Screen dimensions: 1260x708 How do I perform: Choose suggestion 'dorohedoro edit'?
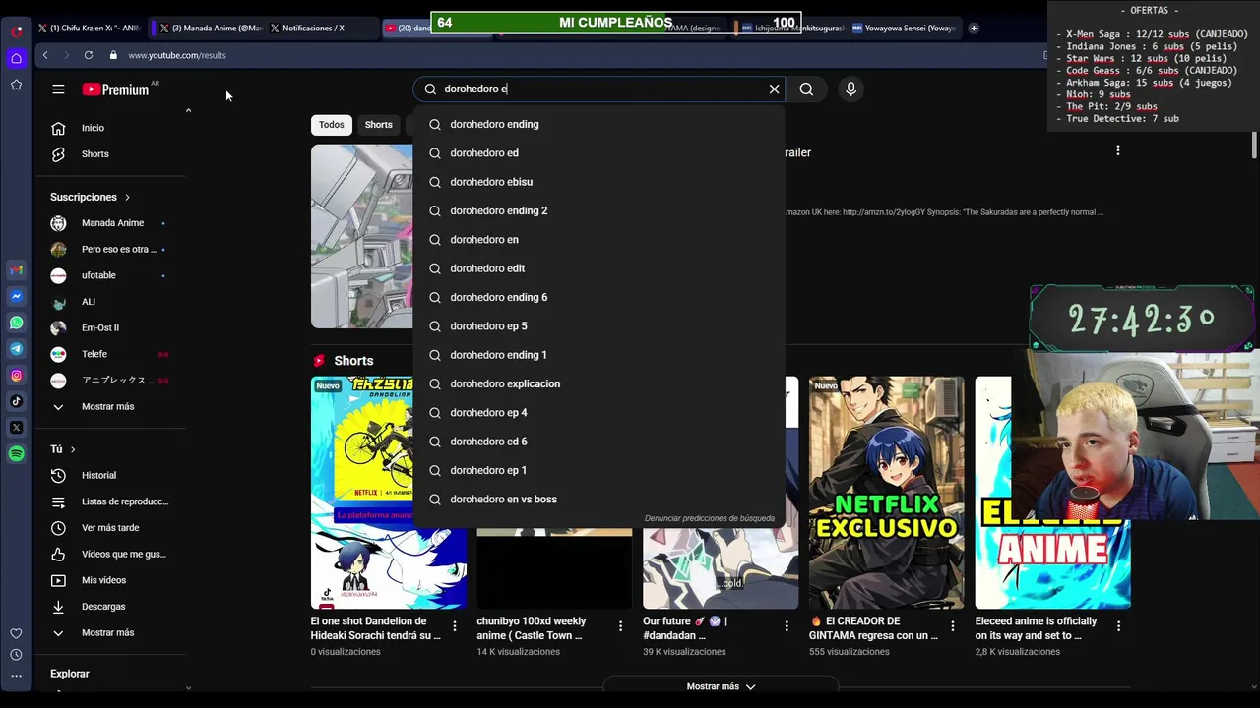pos(599,268)
